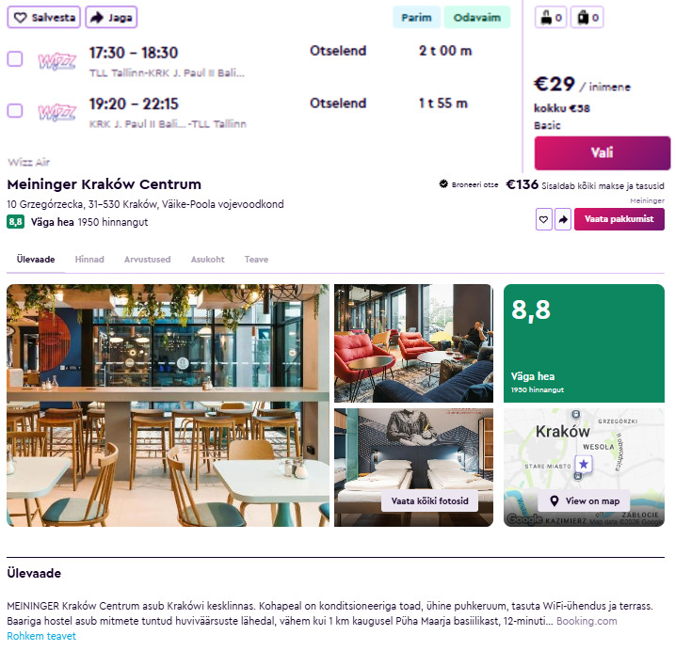This screenshot has width=675, height=651.
Task: Expand description with Rohkem teavet link
Action: (41, 636)
